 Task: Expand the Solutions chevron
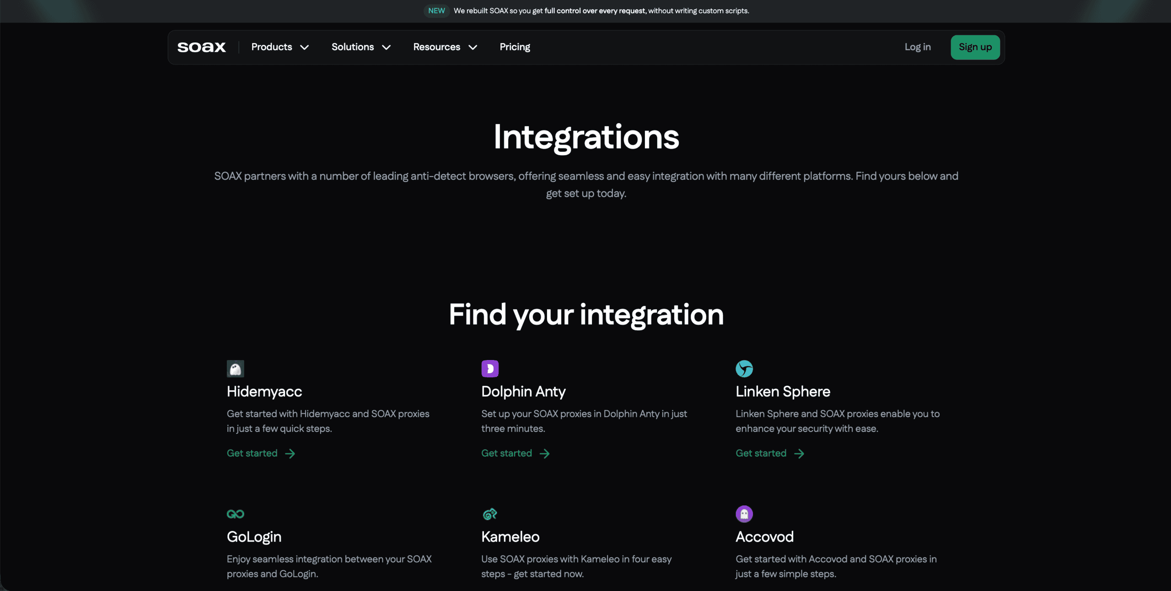point(386,48)
